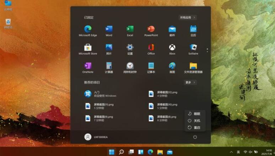Open the Office app

(x=151, y=49)
